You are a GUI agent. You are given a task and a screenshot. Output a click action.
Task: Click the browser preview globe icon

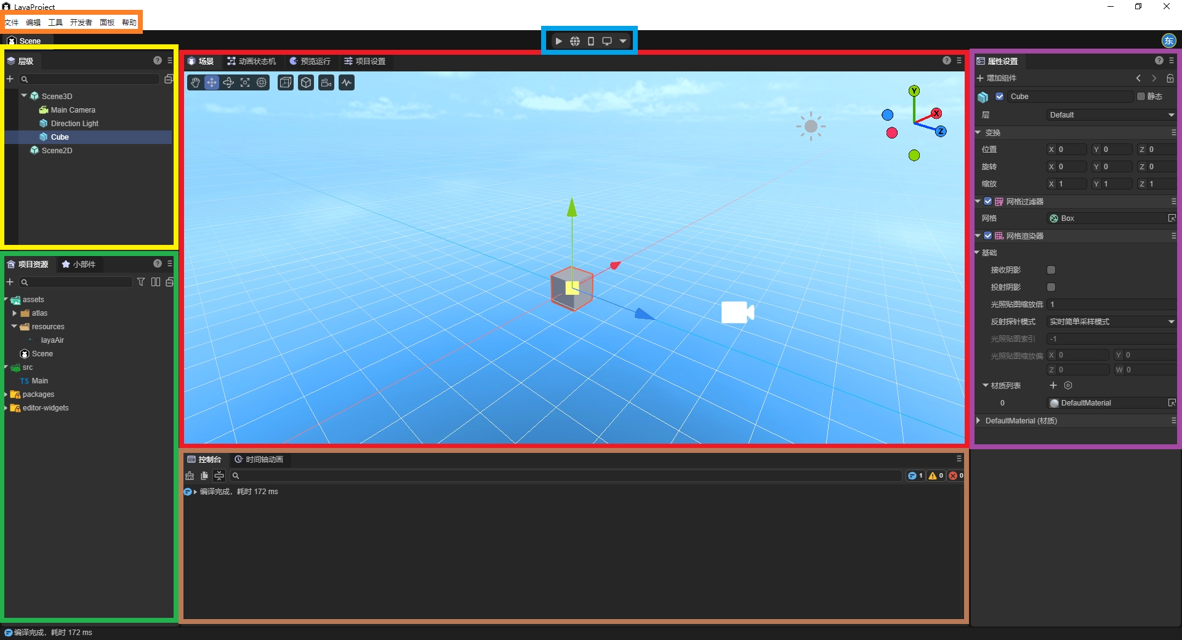[x=574, y=41]
